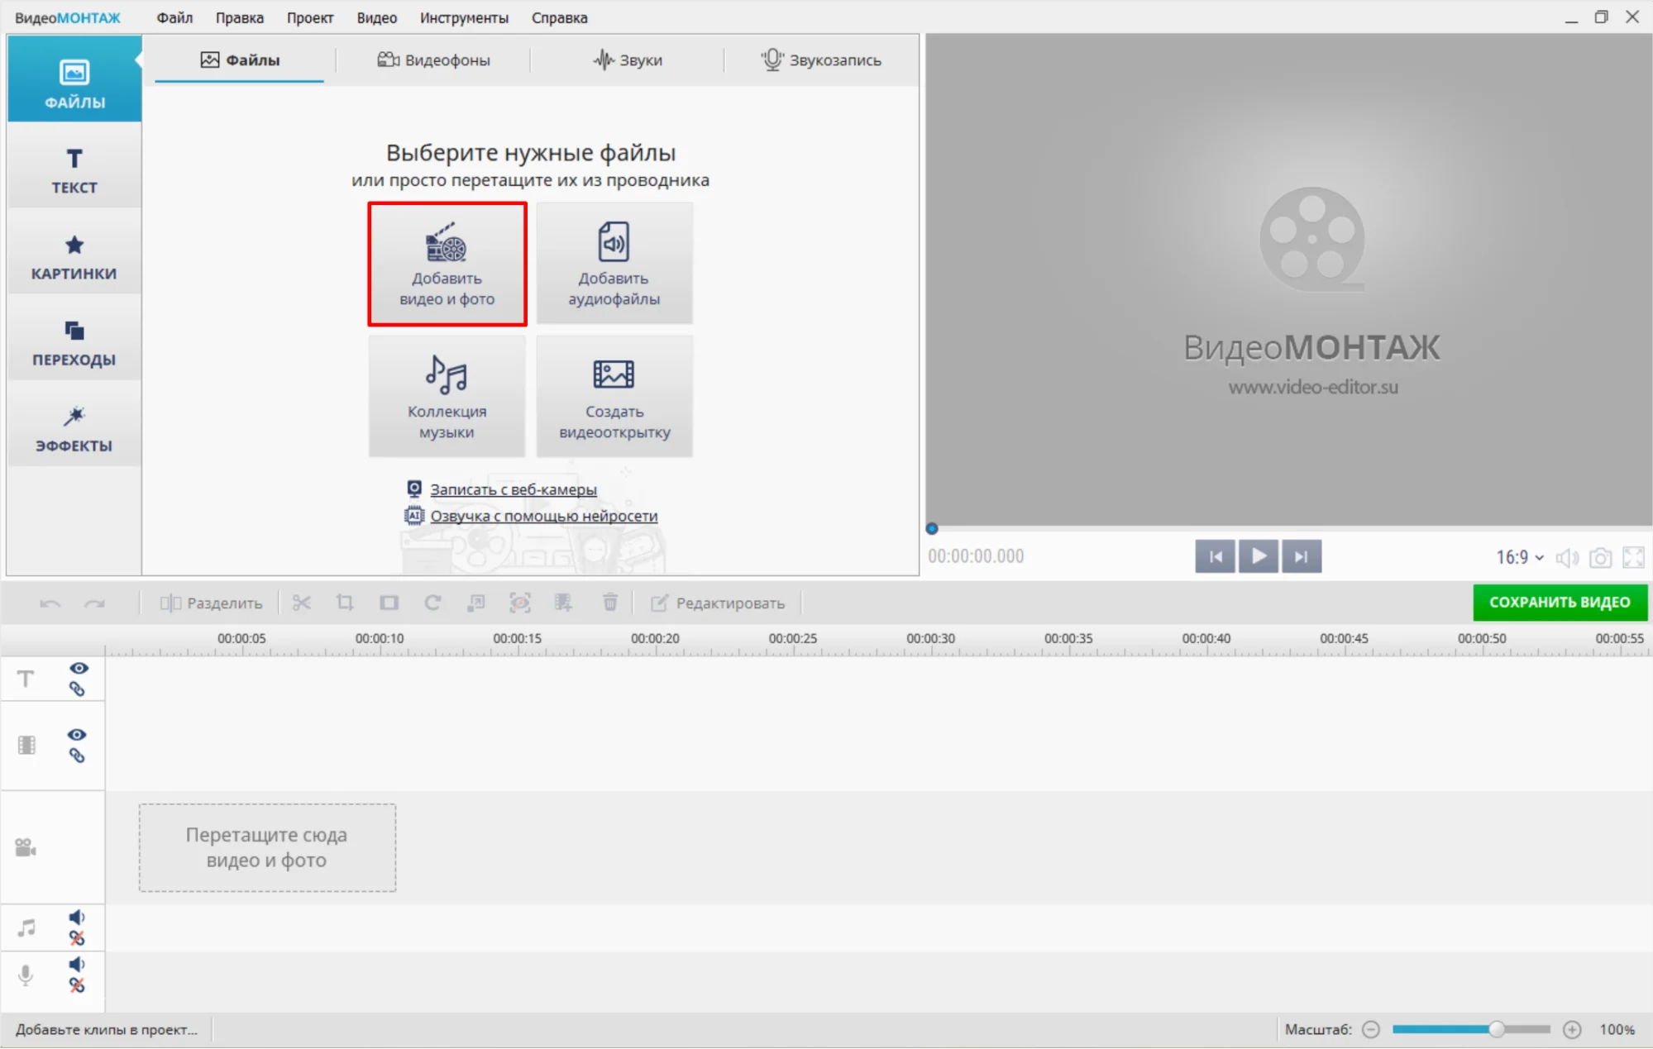Screen dimensions: 1653x1049
Task: Click the text track T icon
Action: pos(26,679)
